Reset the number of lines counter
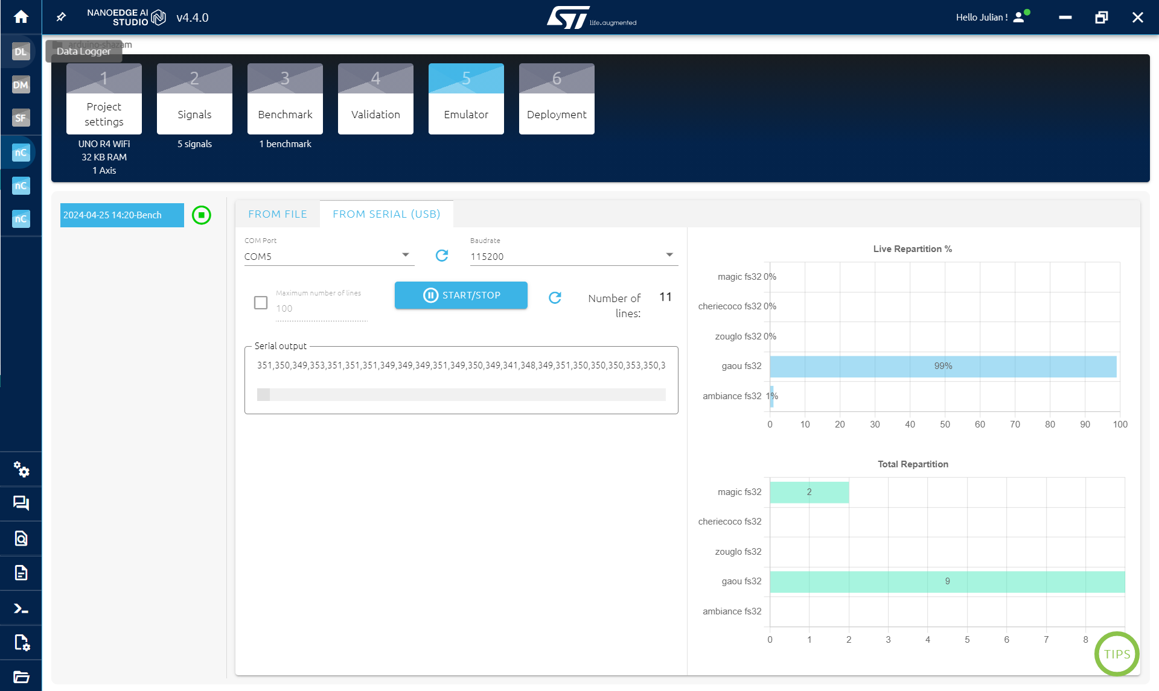This screenshot has width=1159, height=691. click(555, 297)
